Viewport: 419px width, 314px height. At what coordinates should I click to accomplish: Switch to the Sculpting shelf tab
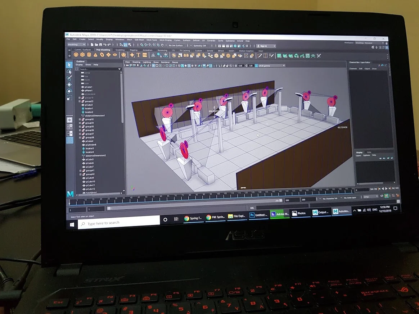coord(120,50)
